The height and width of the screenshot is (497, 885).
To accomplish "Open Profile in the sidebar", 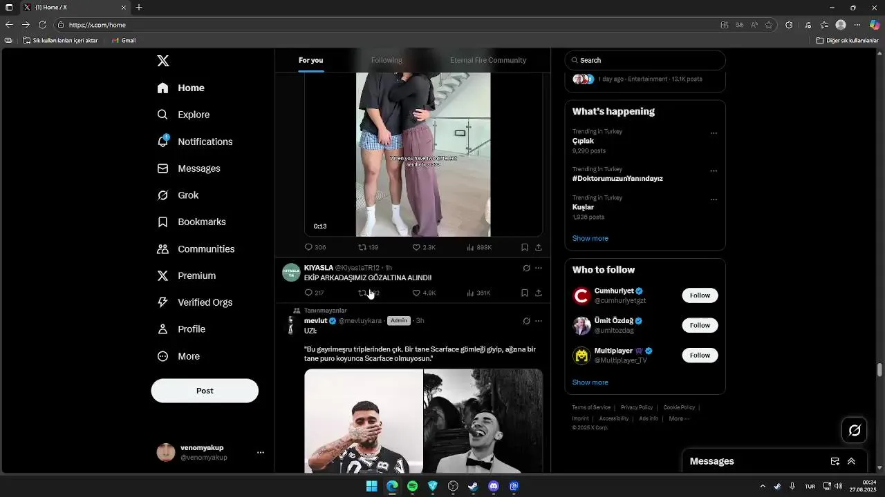I will [181, 329].
